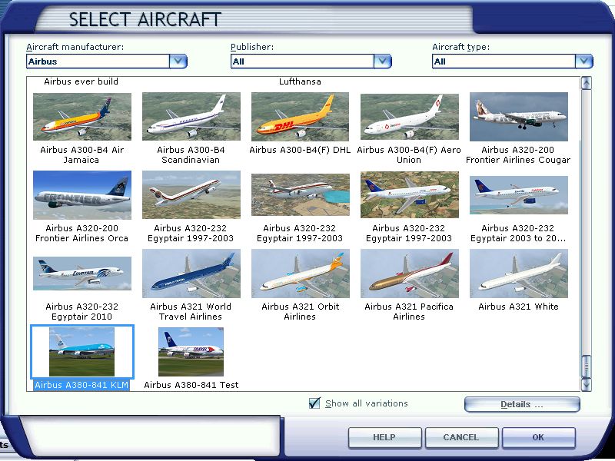Select the Airbus A380-841 Test aircraft

pyautogui.click(x=191, y=352)
